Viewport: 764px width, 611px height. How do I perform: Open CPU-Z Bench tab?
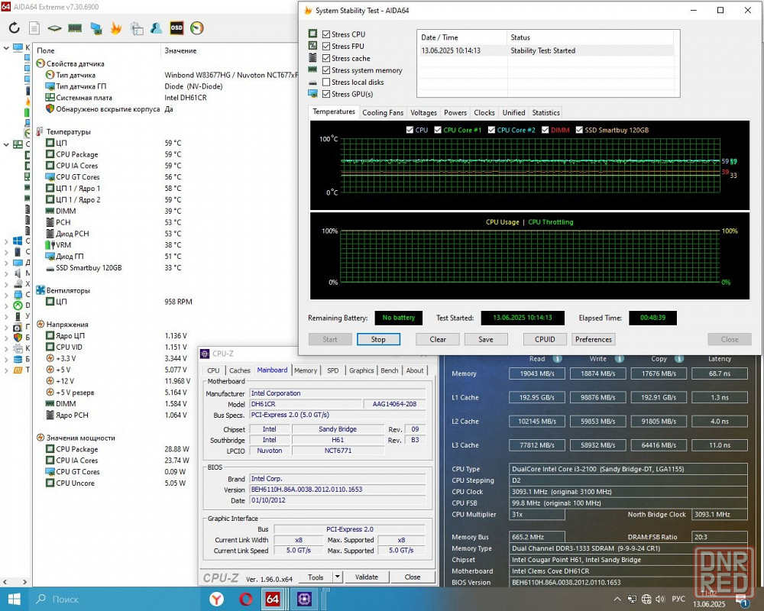[390, 370]
